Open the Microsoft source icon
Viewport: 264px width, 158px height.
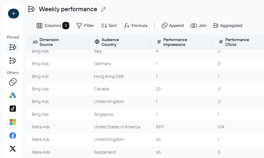(13, 122)
